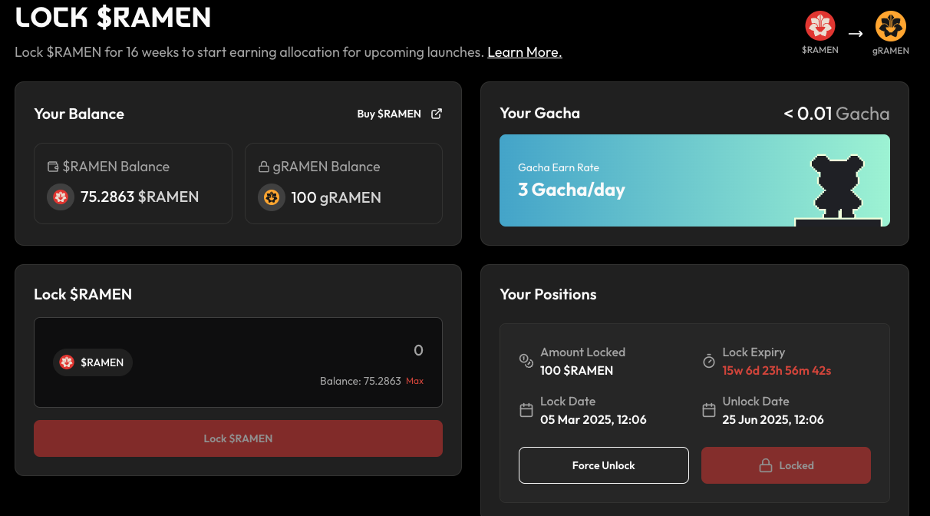Click the orange gRAMEN token icon in header

pos(891,26)
